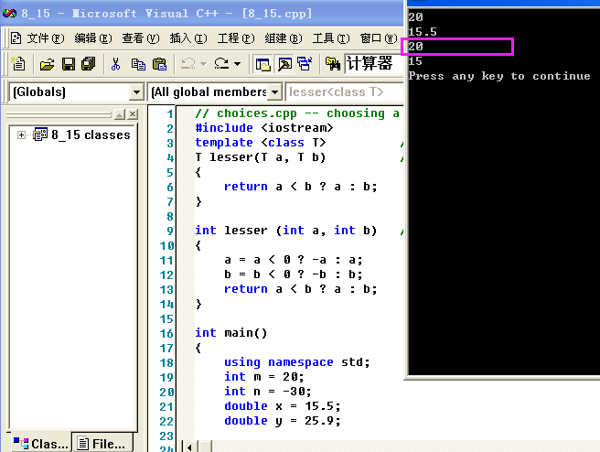Click the code line '#include <iostream>'
Image resolution: width=600 pixels, height=452 pixels.
[x=264, y=128]
